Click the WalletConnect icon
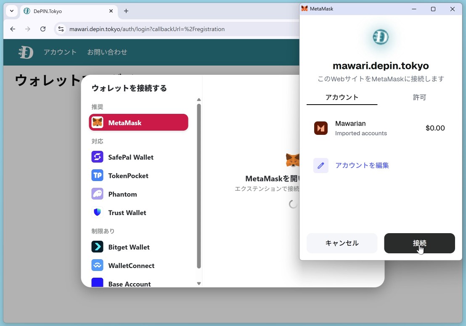Screen dimensions: 466x326 tap(97, 266)
